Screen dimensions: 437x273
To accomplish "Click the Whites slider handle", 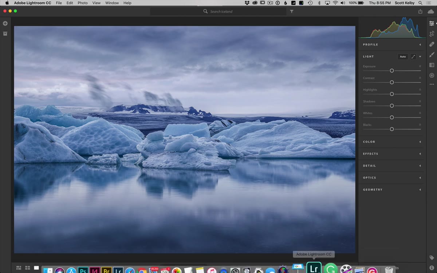I will 392,117.
